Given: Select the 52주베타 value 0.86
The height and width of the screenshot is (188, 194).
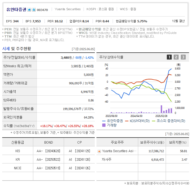Looking at the screenshot, I should pyautogui.click(x=91, y=100).
